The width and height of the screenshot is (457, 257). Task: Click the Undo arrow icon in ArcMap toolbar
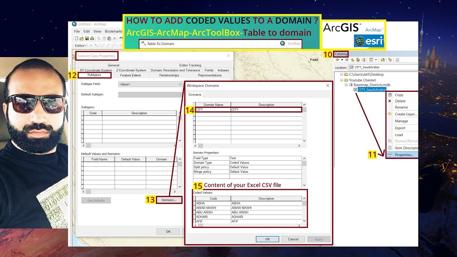coord(121,38)
